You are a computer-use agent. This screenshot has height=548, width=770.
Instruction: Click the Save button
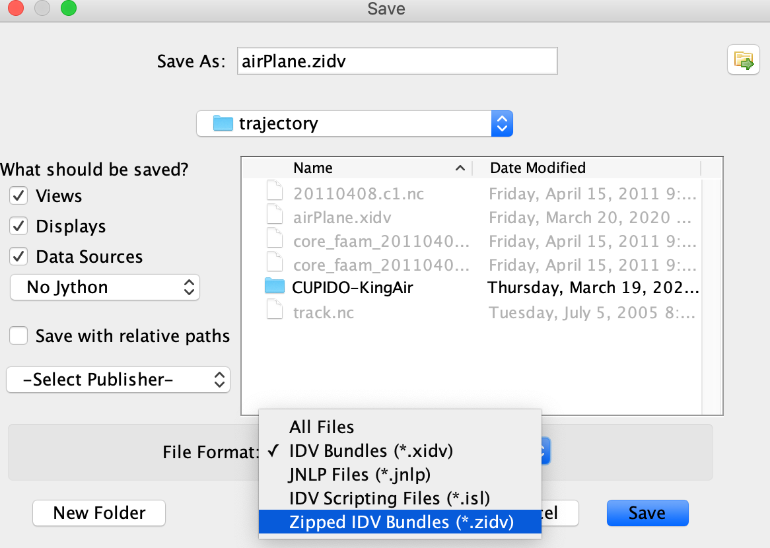pos(647,513)
